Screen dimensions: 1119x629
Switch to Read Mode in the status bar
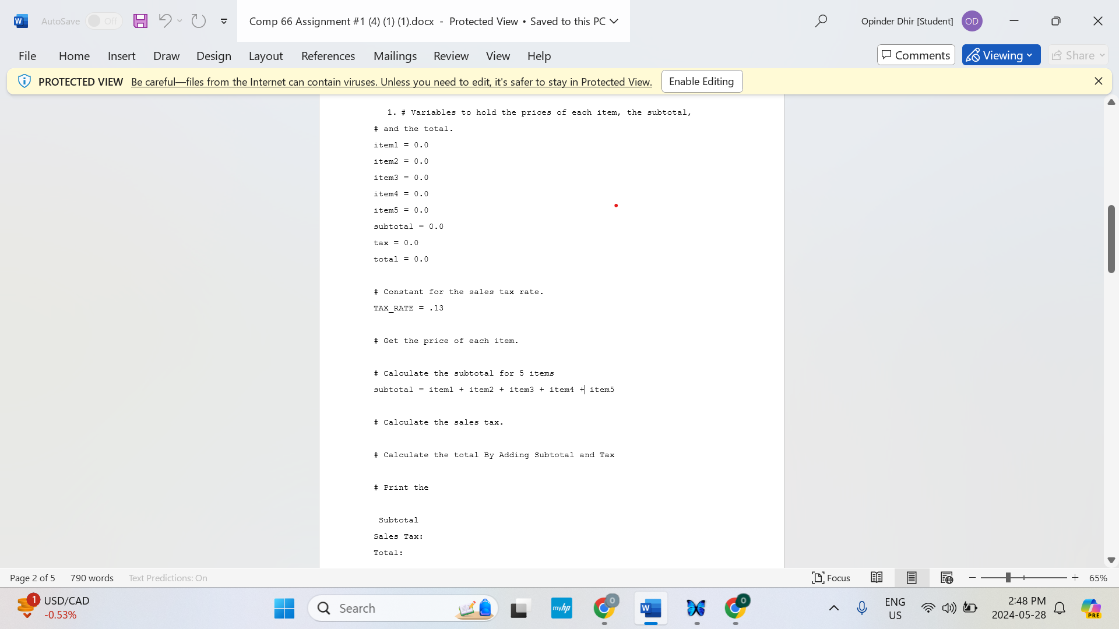877,578
